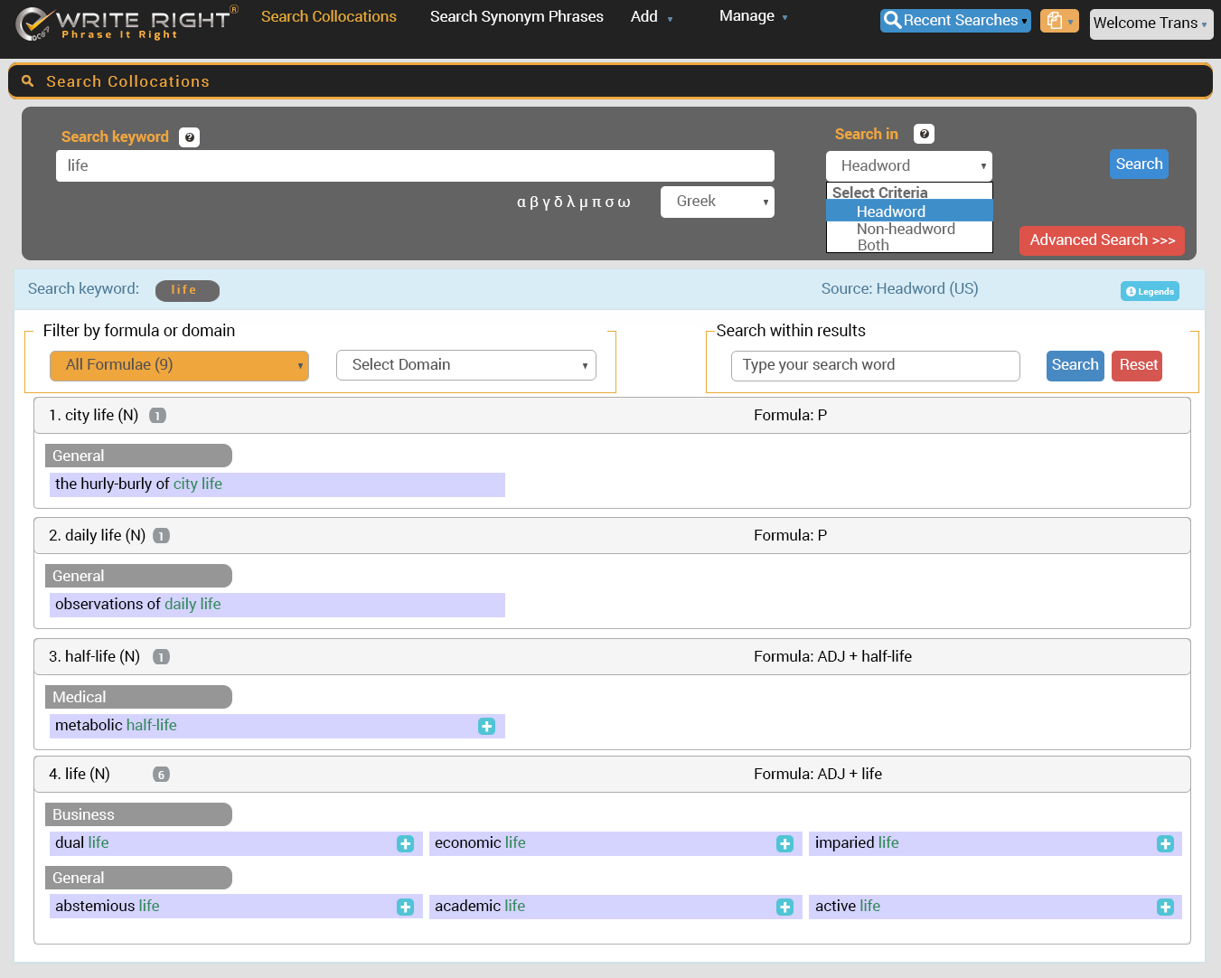Expand the economic life plus icon
Screen dimensions: 1221x978
(x=784, y=844)
